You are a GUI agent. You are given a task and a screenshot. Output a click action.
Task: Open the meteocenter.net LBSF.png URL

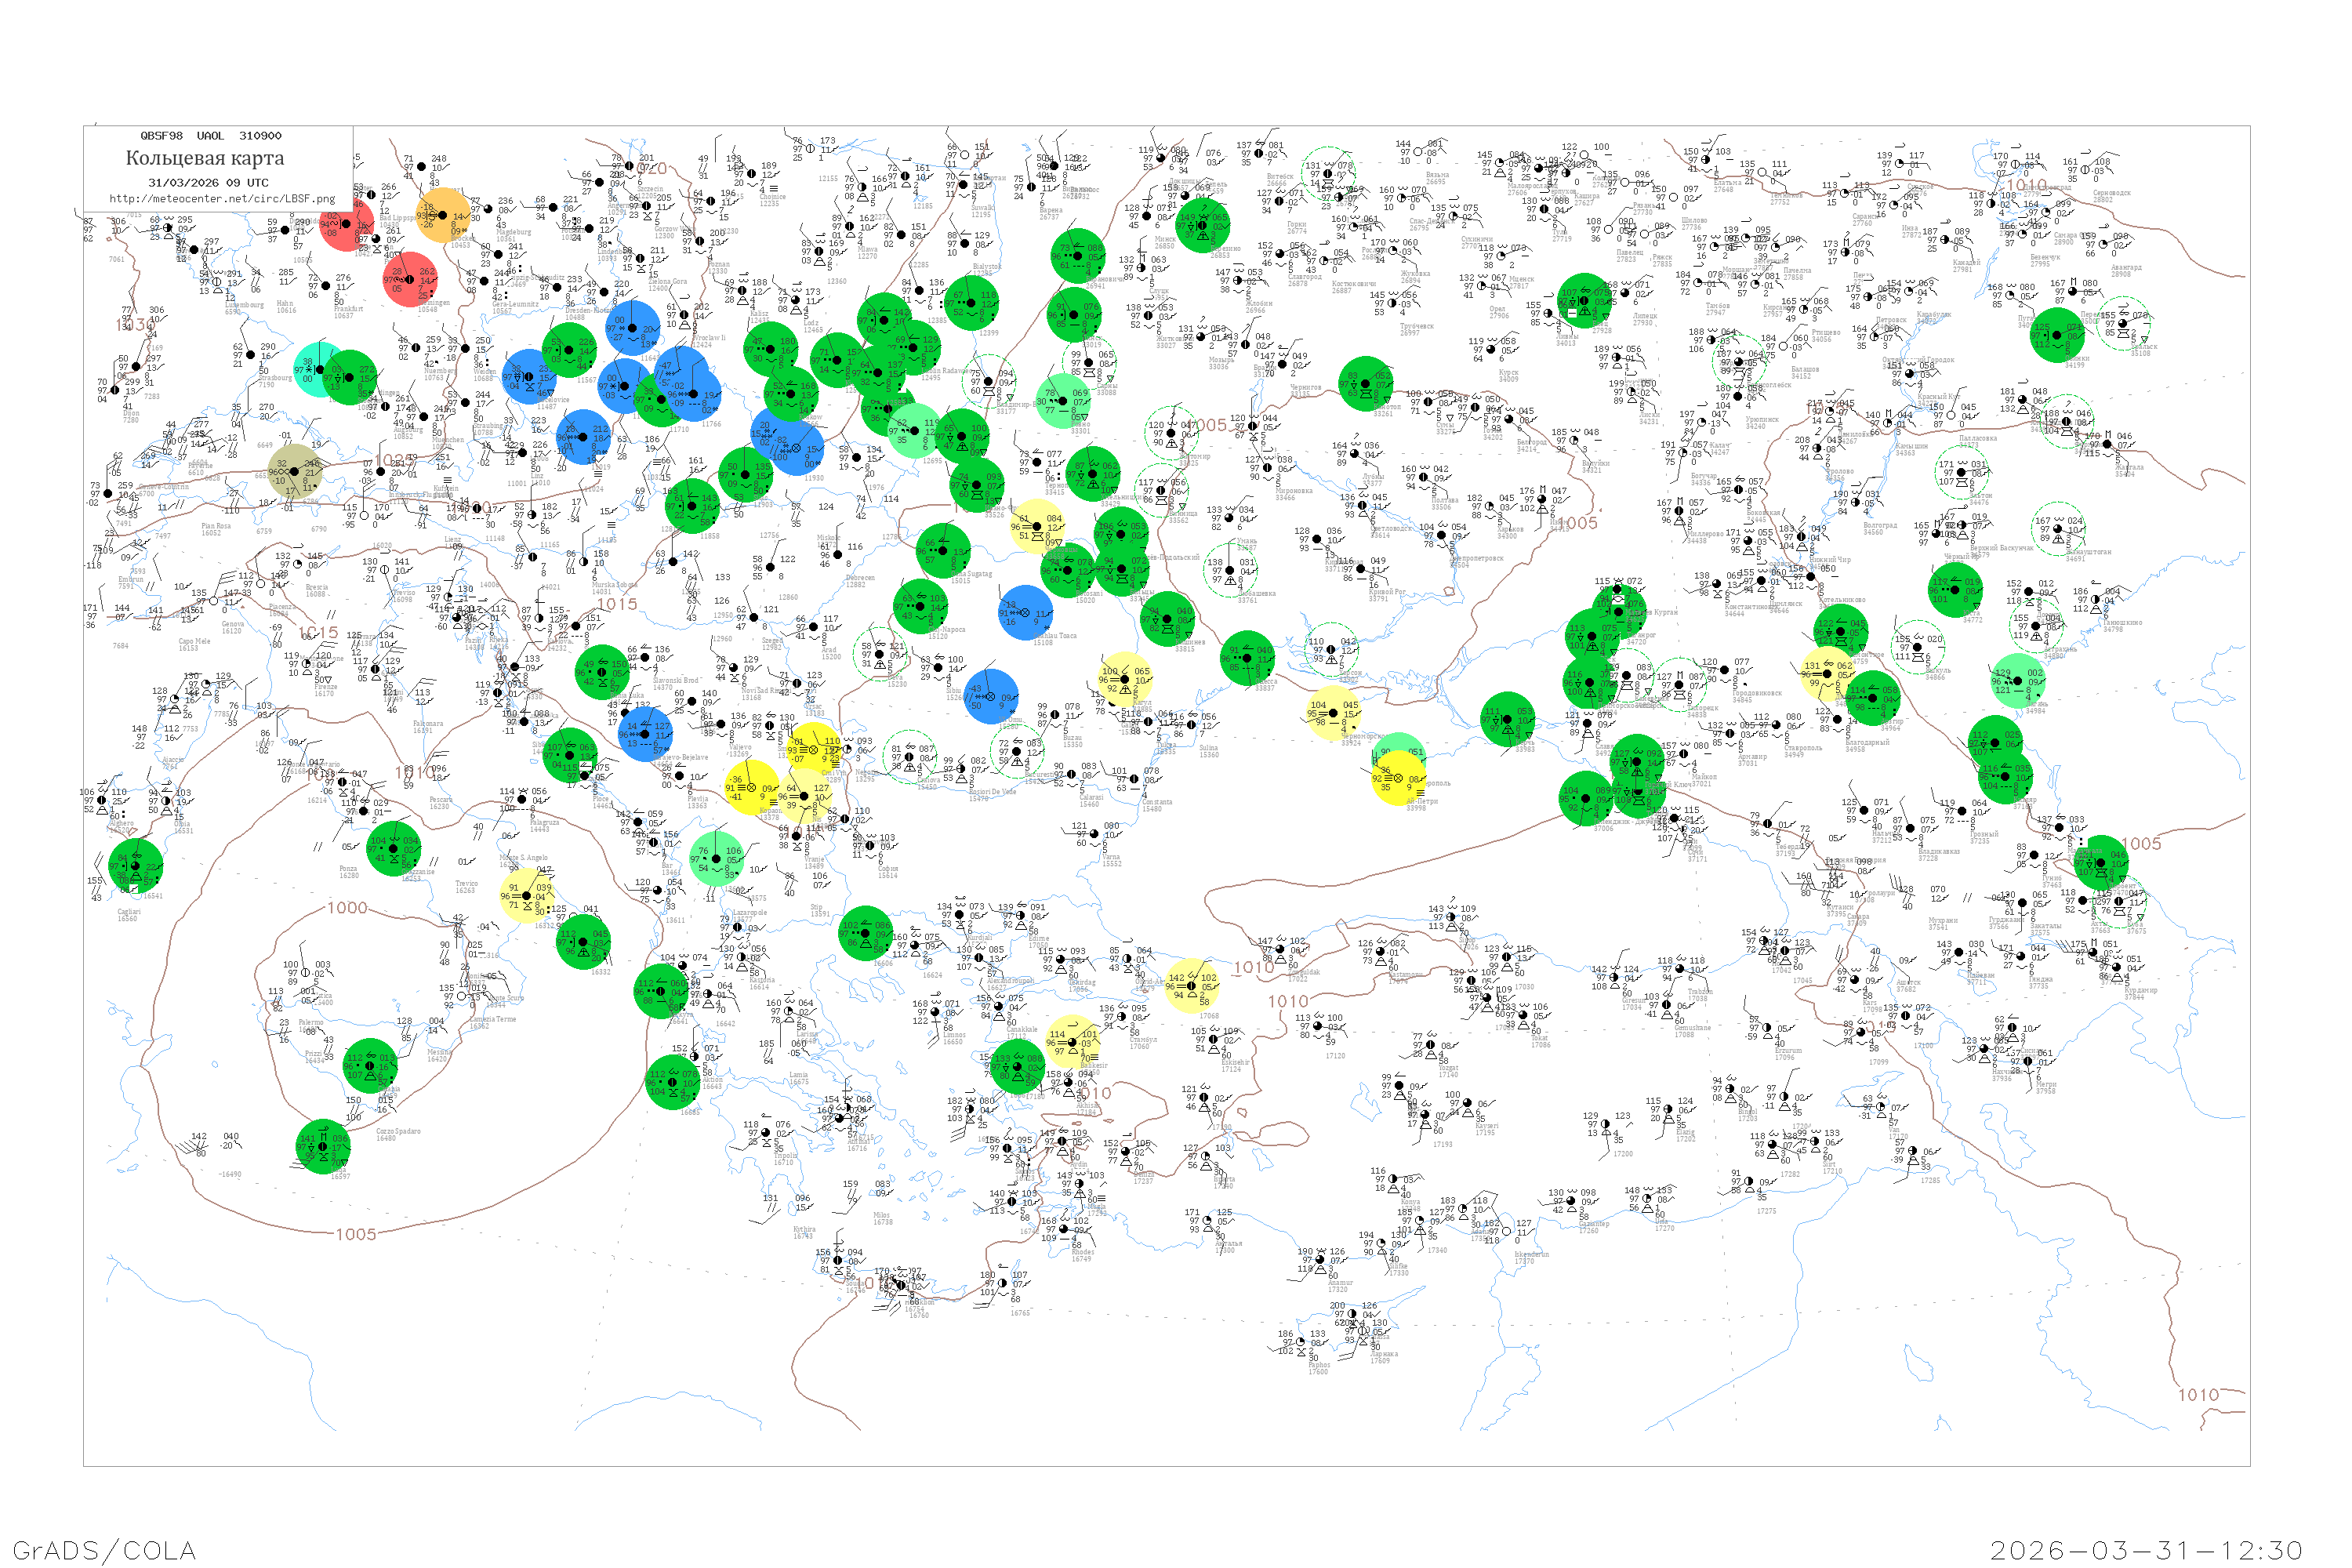(222, 199)
